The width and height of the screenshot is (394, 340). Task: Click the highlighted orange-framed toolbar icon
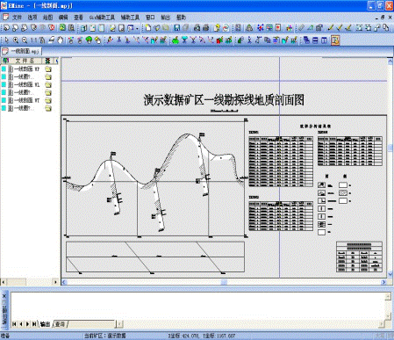click(335, 40)
